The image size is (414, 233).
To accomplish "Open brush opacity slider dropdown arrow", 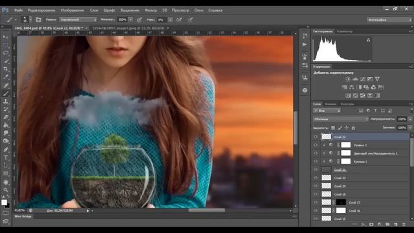I will point(131,19).
